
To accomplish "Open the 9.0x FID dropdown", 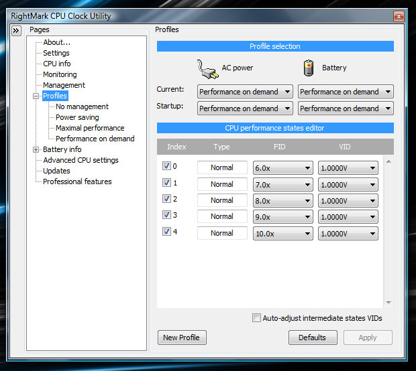I will click(283, 217).
